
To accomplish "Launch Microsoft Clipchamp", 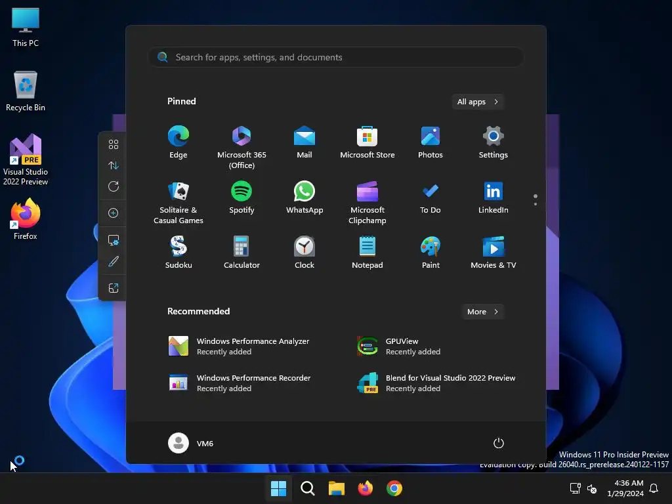I will [367, 203].
